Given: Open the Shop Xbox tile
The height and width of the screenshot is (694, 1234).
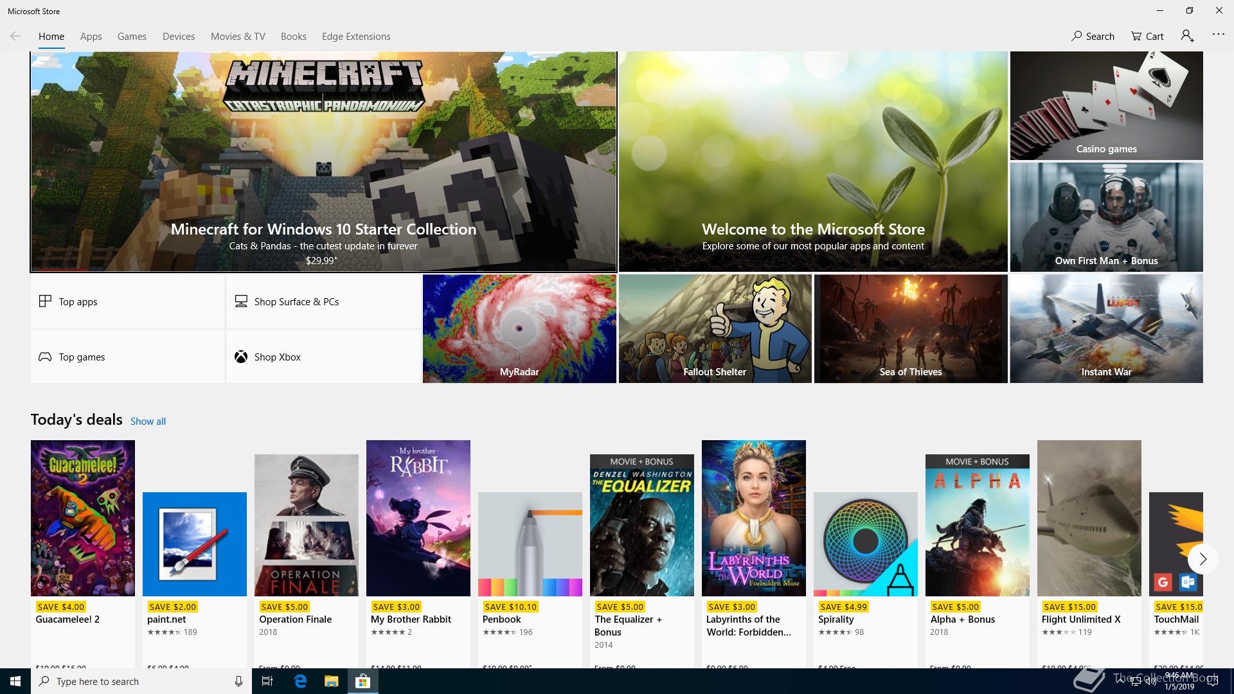Looking at the screenshot, I should click(323, 357).
